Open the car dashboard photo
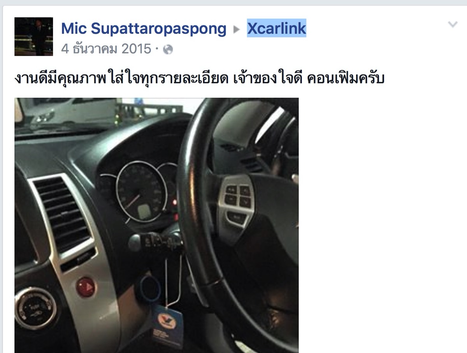The image size is (467, 353). pyautogui.click(x=156, y=225)
